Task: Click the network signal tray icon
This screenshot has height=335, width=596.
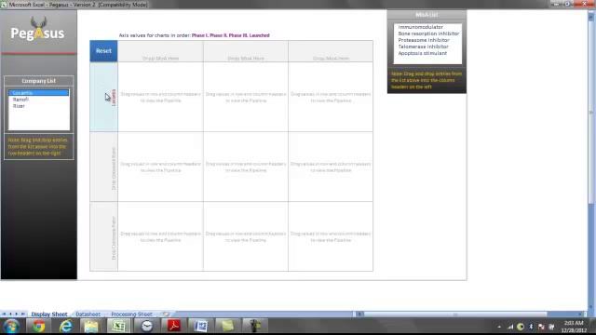Action: coord(510,327)
